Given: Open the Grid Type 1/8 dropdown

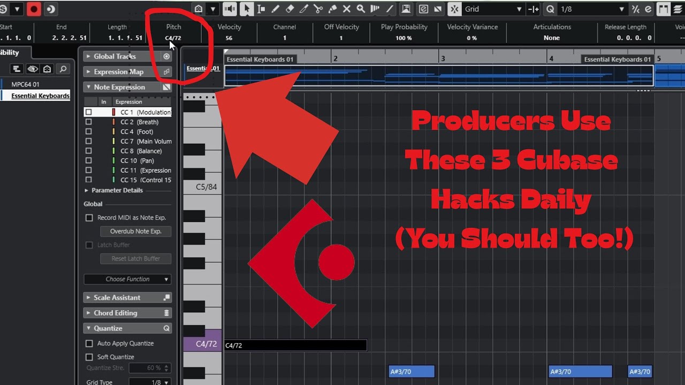Looking at the screenshot, I should tap(150, 382).
